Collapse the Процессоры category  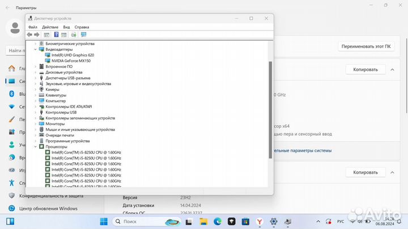[x=35, y=146]
